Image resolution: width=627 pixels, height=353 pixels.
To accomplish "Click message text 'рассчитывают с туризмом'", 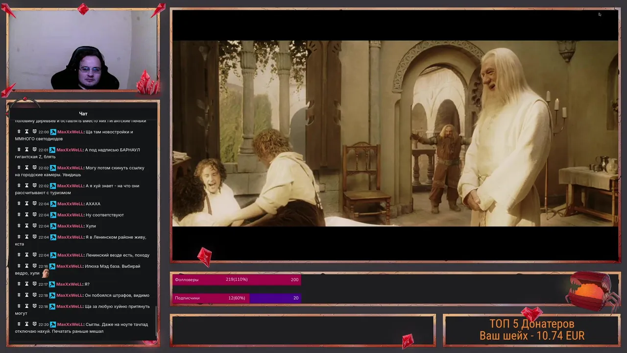I will click(43, 193).
